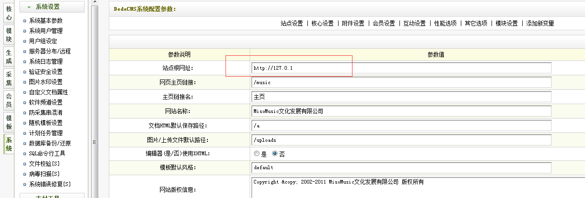Select the 否 radio for XHTML editor
The width and height of the screenshot is (585, 198).
click(x=274, y=153)
